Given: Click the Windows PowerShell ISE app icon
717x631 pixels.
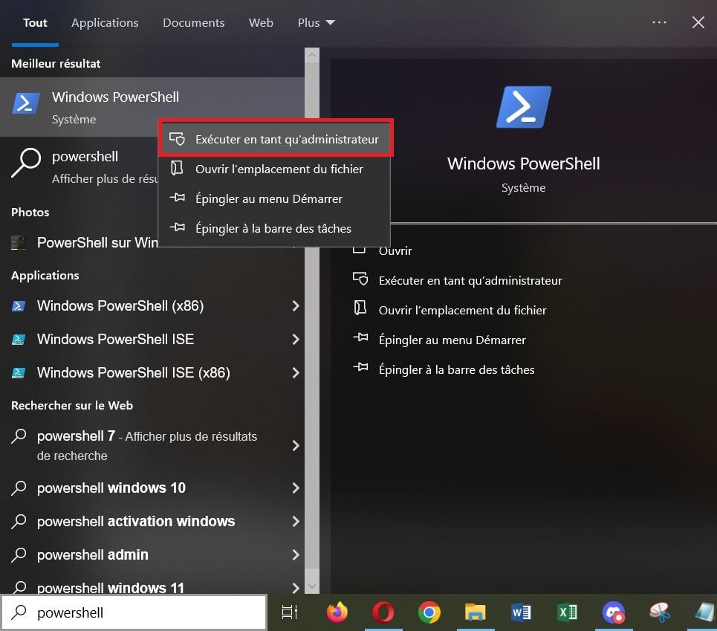Looking at the screenshot, I should 19,339.
